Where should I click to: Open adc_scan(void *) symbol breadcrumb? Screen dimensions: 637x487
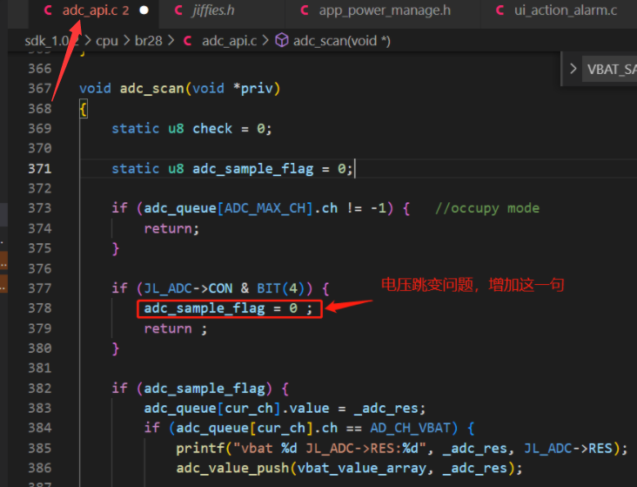(342, 41)
